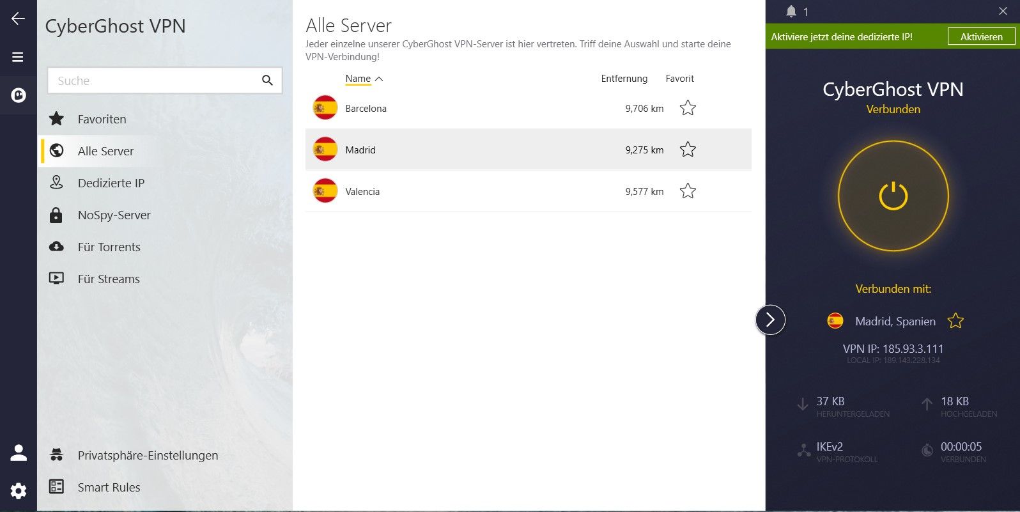This screenshot has height=512, width=1020.
Task: Open Für Streams servers
Action: coord(109,279)
